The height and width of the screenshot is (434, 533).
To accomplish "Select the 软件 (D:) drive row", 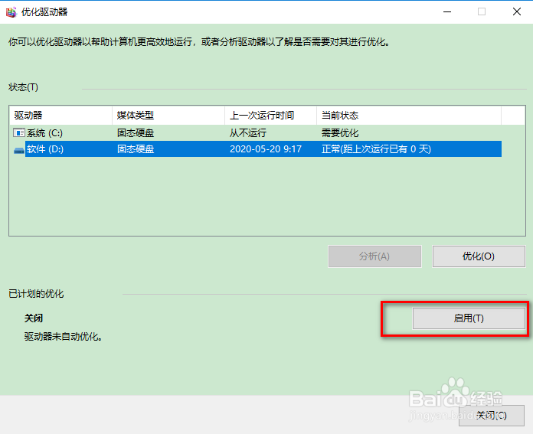I will point(257,149).
